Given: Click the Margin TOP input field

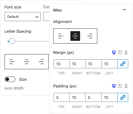Looking at the screenshot, I should pyautogui.click(x=61, y=64).
